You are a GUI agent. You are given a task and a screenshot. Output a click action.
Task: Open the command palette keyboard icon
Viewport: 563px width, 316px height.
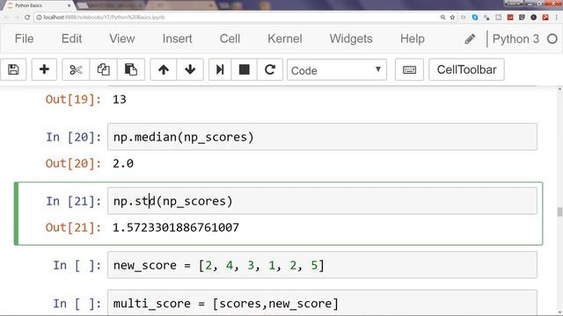409,69
